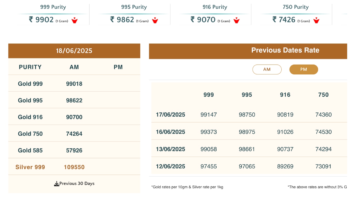
Task: Click the 18/06/2025 date header
Action: point(74,51)
